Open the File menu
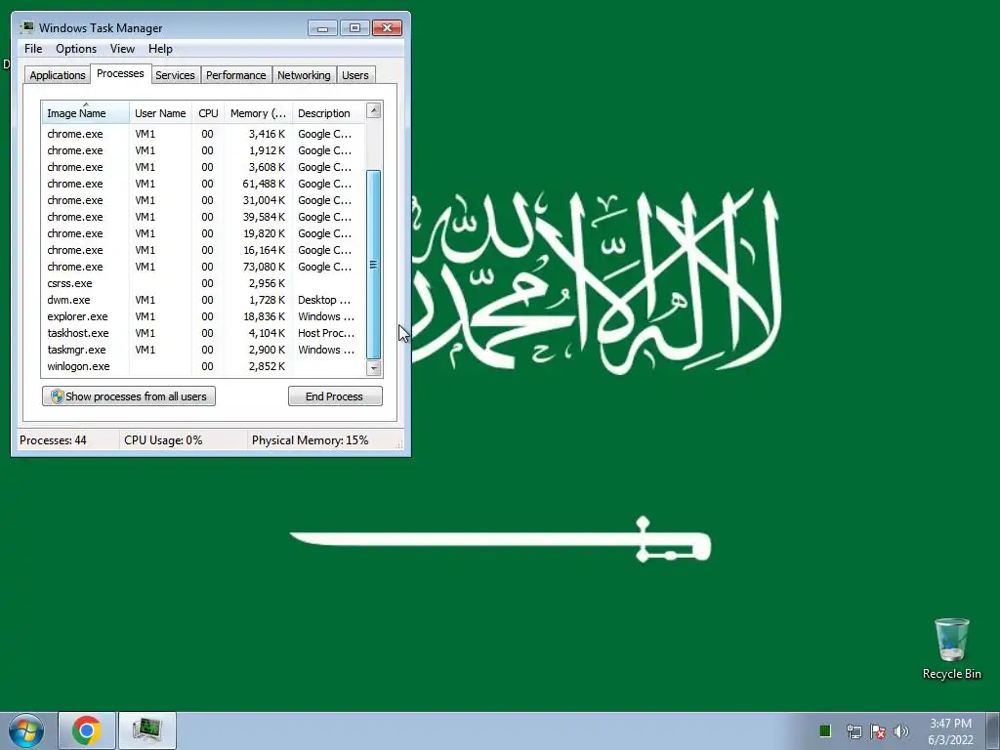 33,49
